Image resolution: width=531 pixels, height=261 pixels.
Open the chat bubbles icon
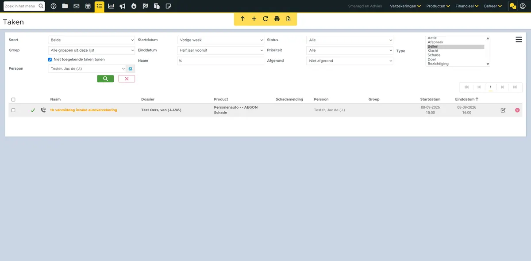coord(513,6)
